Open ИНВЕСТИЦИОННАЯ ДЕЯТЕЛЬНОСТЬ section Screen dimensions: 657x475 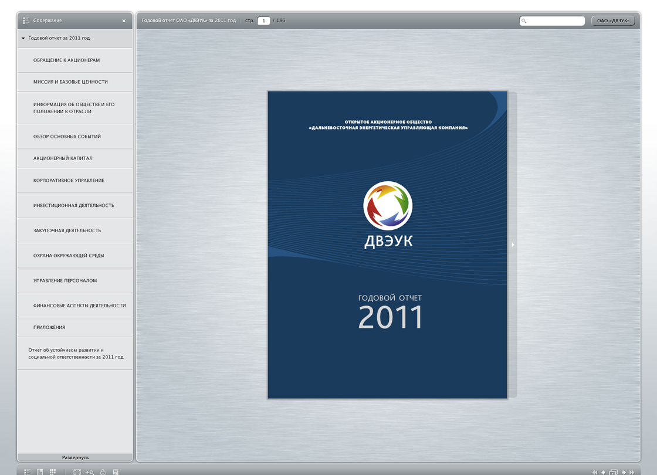click(x=75, y=206)
